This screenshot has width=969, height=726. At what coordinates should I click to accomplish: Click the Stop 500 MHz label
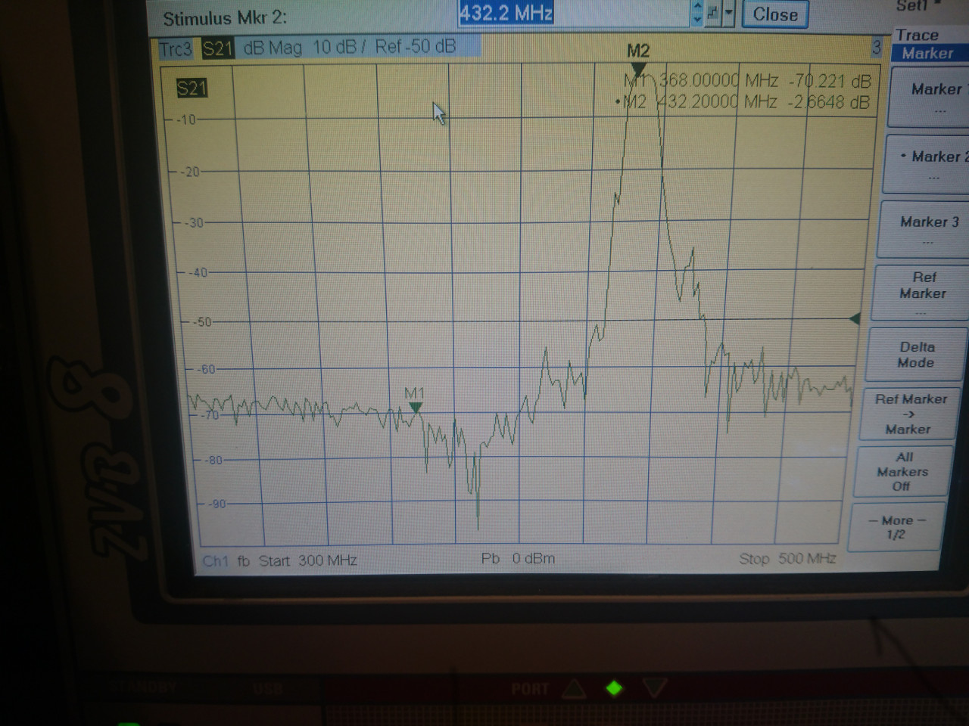[787, 559]
